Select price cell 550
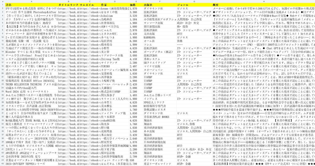315x166 pixels. [136, 160]
